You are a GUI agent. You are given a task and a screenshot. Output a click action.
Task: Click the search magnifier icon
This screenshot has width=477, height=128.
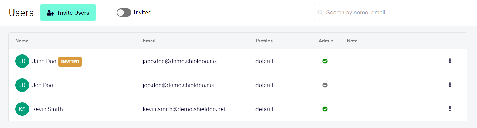320,13
